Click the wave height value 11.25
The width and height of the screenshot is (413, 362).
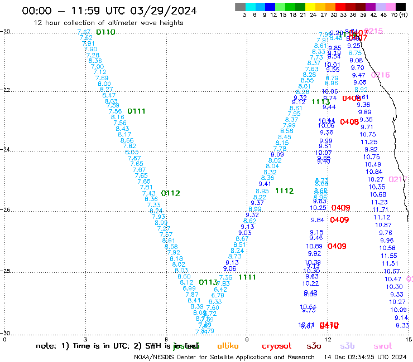click(369, 142)
